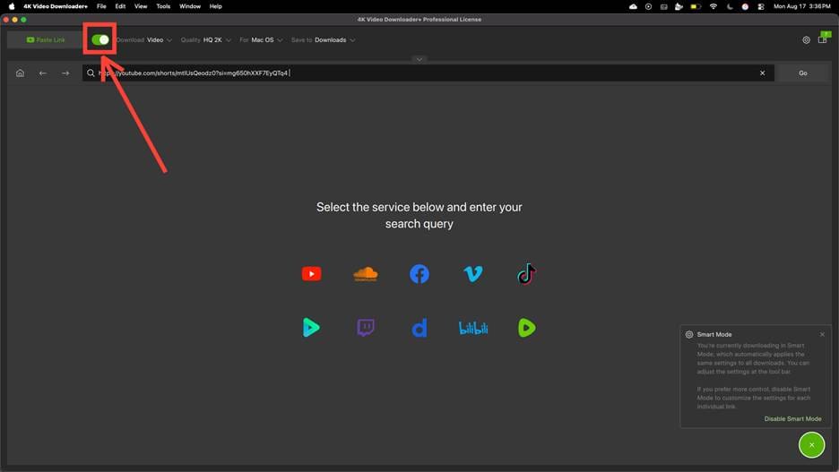Open the Vimeo service icon
This screenshot has height=472, width=839.
tap(473, 274)
